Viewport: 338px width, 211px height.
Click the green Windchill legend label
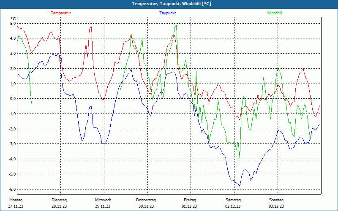click(274, 13)
